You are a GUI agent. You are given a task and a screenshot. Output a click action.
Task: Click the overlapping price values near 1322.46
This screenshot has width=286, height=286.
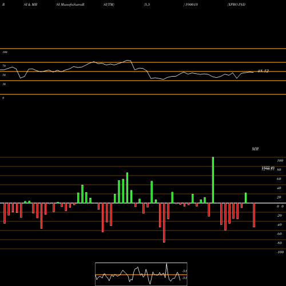tap(268, 168)
